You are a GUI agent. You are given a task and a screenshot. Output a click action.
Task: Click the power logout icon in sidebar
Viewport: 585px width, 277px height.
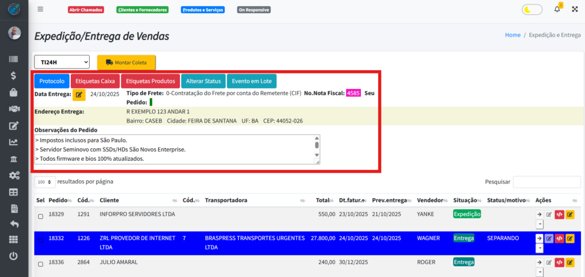(x=14, y=256)
